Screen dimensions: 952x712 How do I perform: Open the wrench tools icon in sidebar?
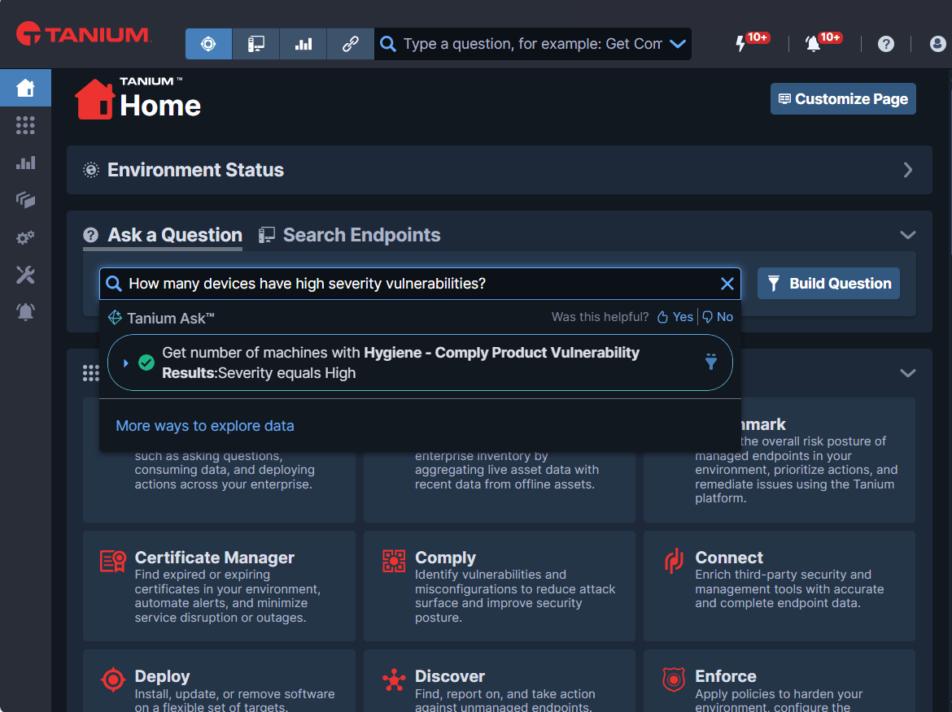25,275
